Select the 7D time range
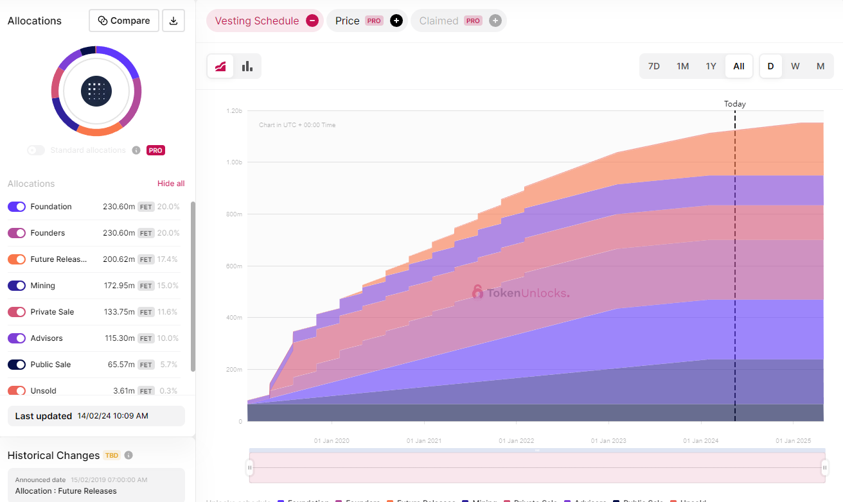Image resolution: width=843 pixels, height=502 pixels. pos(654,66)
